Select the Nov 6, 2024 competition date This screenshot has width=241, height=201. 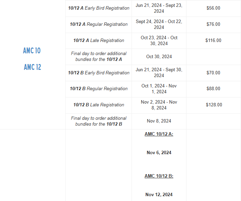coord(159,153)
